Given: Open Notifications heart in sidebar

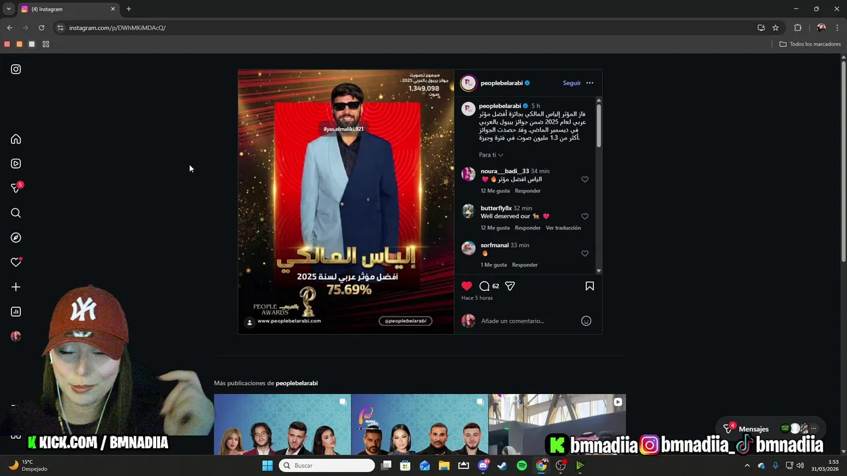Looking at the screenshot, I should pos(16,262).
